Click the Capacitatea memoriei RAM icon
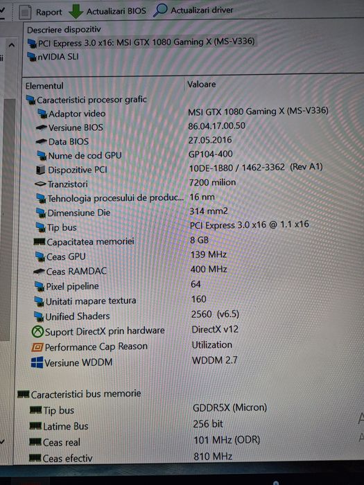The width and height of the screenshot is (364, 485). point(40,242)
